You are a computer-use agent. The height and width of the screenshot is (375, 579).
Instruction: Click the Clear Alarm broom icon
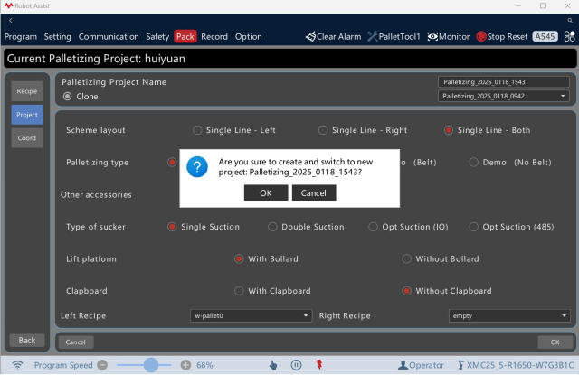[310, 36]
